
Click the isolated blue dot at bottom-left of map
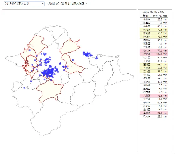[24, 88]
